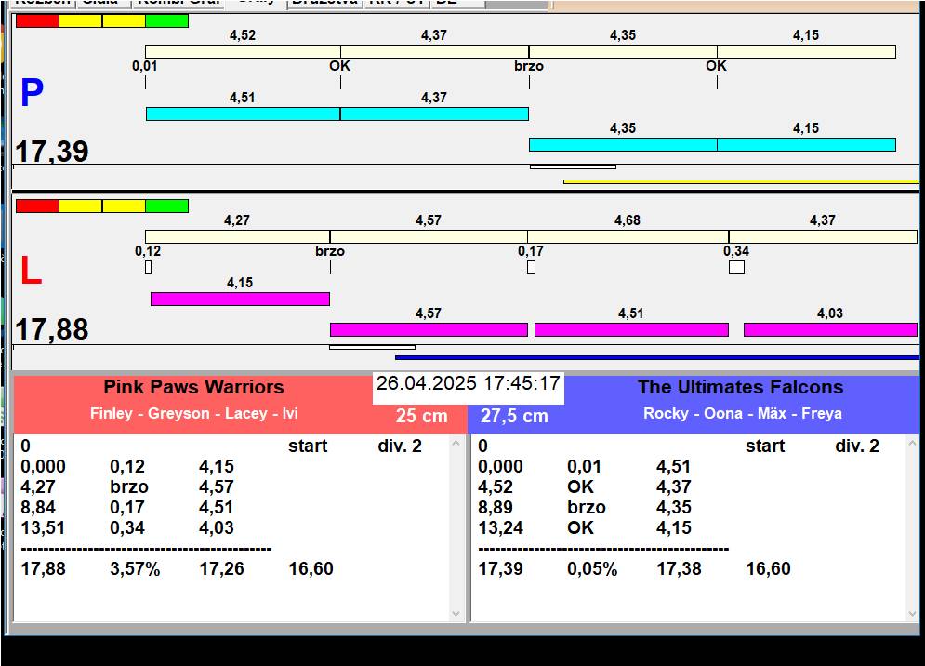925x666 pixels.
Task: Click the large 17,39 total time in lane P
Action: pos(52,151)
